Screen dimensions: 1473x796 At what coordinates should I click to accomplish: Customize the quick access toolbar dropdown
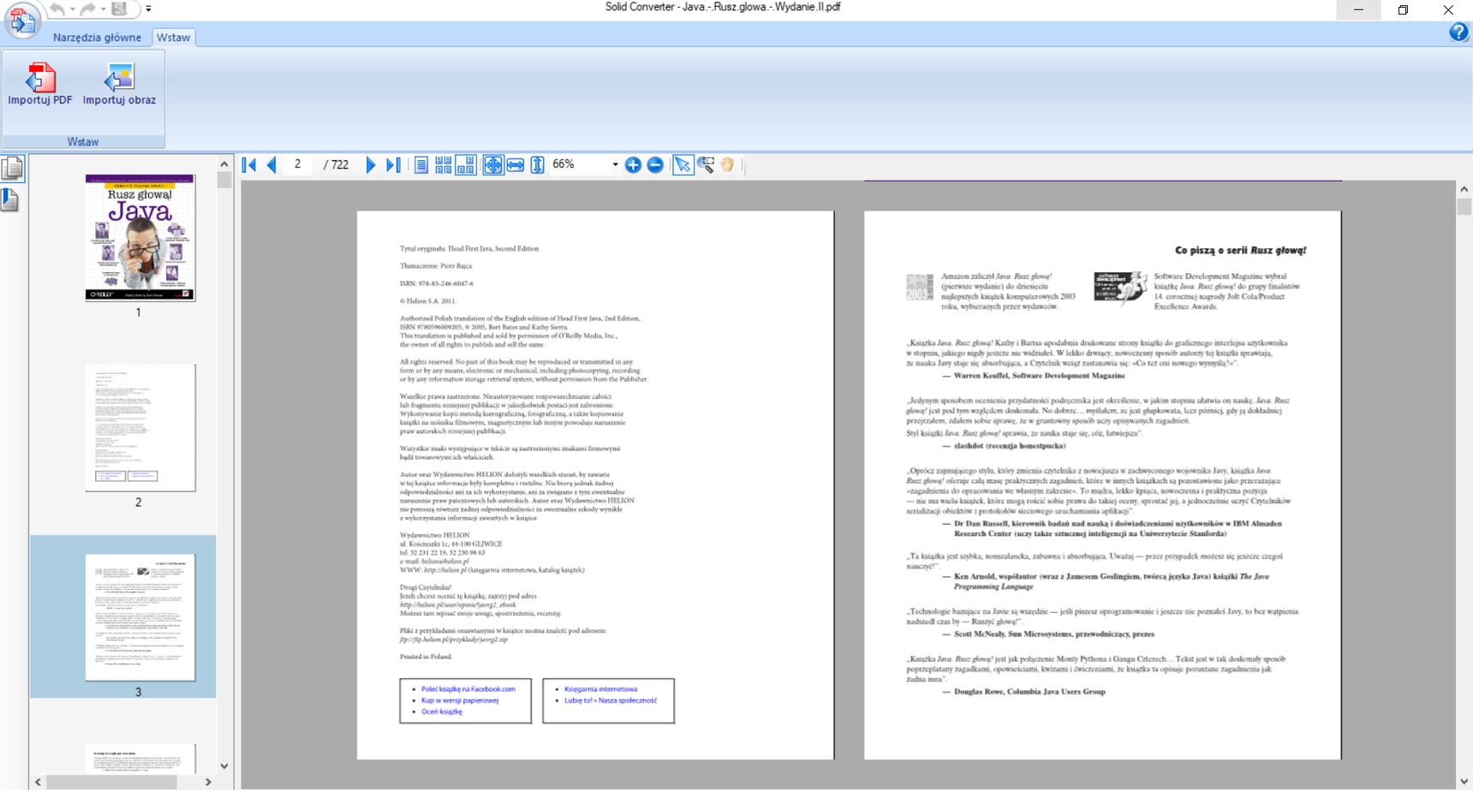tap(148, 9)
